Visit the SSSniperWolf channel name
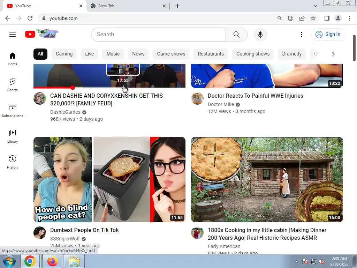Screen dimensions: 357x268 (x=65, y=239)
